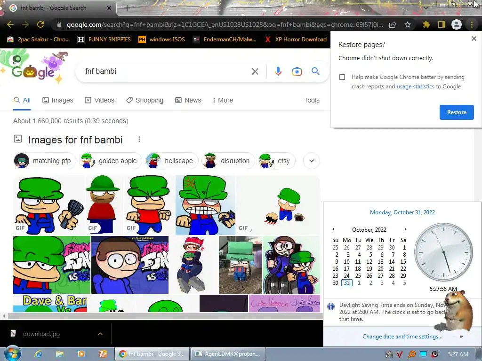Open the More search categories menu
The width and height of the screenshot is (482, 361).
pyautogui.click(x=223, y=101)
